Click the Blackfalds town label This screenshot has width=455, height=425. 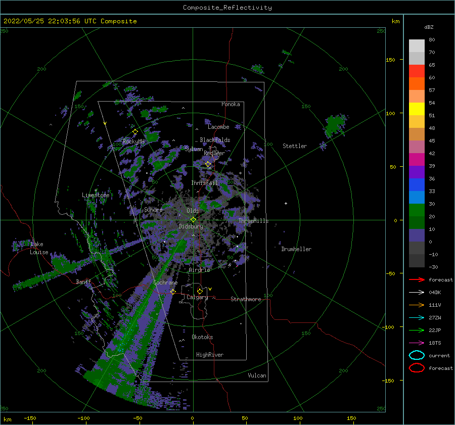[x=215, y=140]
